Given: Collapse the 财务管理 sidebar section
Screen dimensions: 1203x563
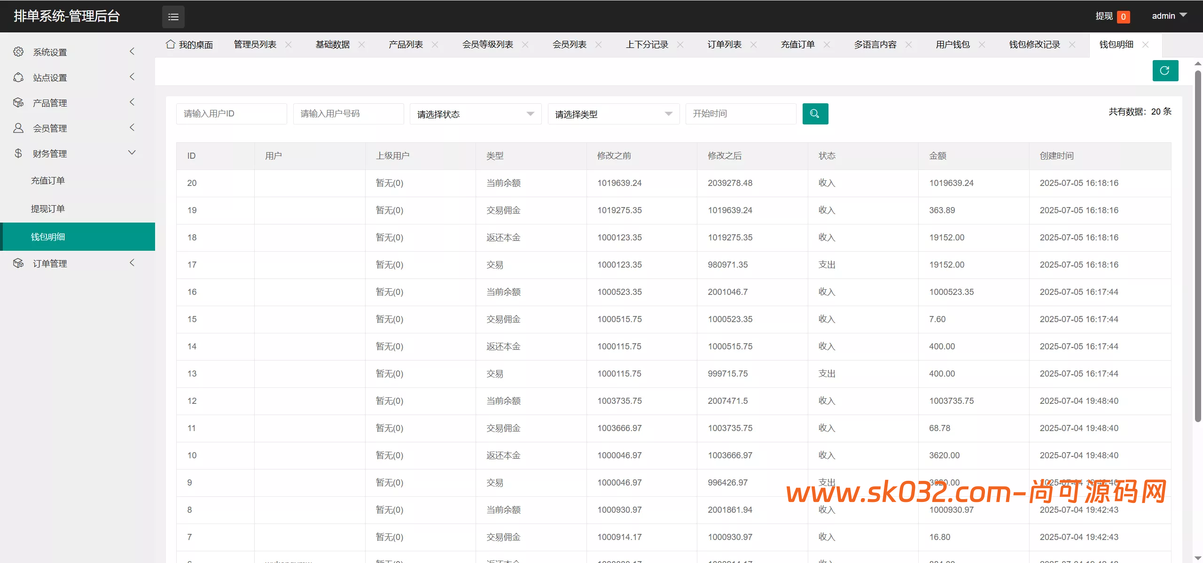Looking at the screenshot, I should [75, 153].
